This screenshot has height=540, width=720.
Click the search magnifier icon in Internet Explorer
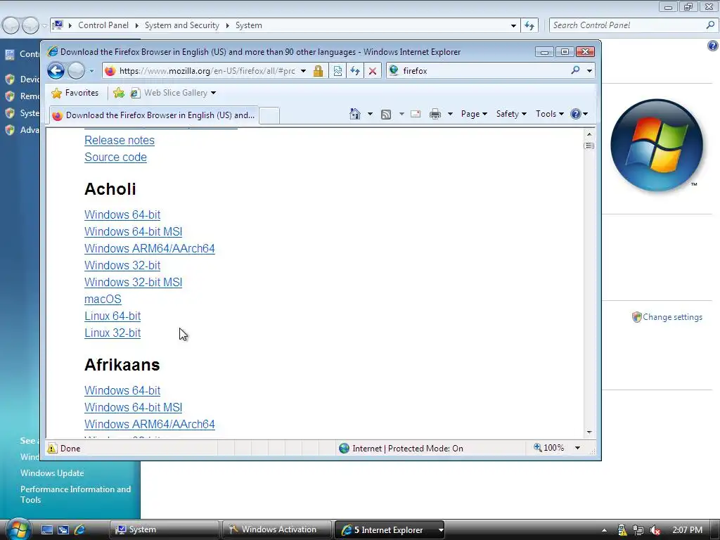pyautogui.click(x=575, y=70)
